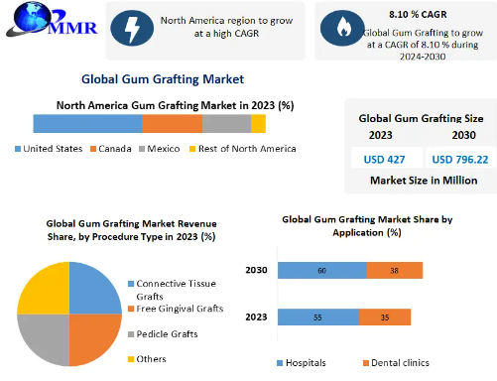Image resolution: width=497 pixels, height=381 pixels.
Task: Click the lightning bolt circle icon
Action: pyautogui.click(x=132, y=28)
